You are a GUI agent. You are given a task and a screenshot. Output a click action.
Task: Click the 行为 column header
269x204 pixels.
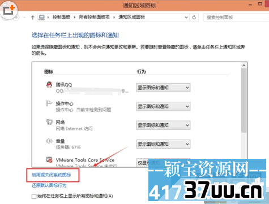[x=141, y=72]
